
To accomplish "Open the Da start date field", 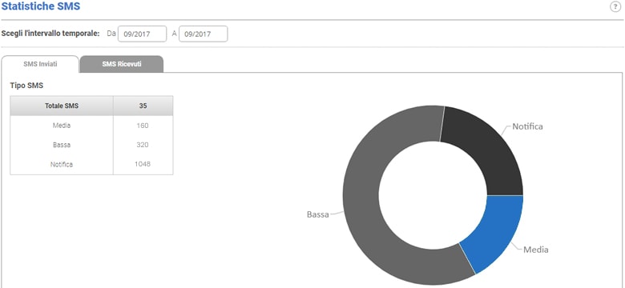I will [x=143, y=34].
